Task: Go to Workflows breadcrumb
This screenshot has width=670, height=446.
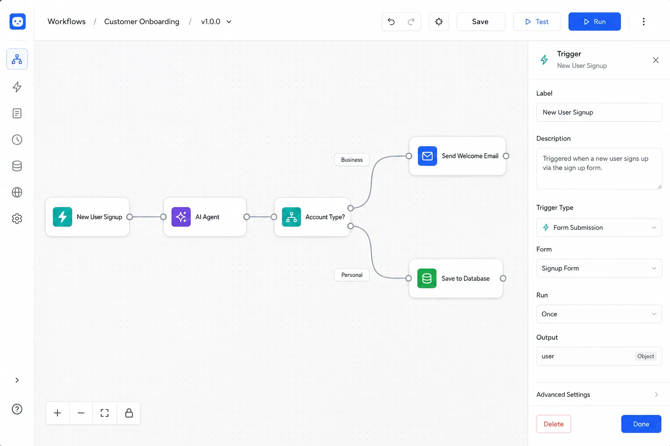Action: tap(66, 22)
